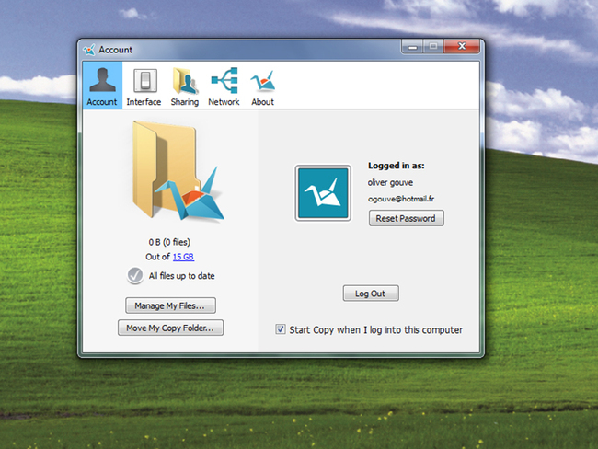Image resolution: width=598 pixels, height=449 pixels.
Task: Select the Account tab icon
Action: (x=102, y=86)
